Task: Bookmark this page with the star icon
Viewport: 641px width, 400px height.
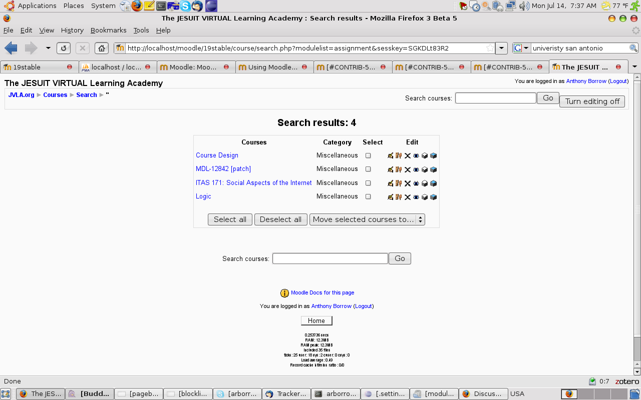Action: pos(490,48)
